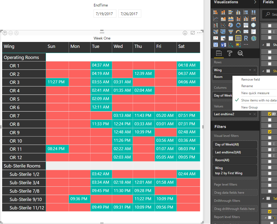Remove the Wing field with X
Image resolution: width=277 pixels, height=224 pixels.
click(255, 70)
